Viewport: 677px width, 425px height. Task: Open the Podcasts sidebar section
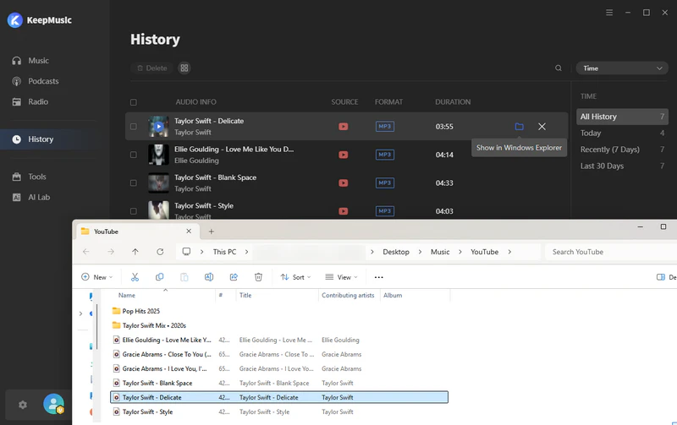click(43, 81)
